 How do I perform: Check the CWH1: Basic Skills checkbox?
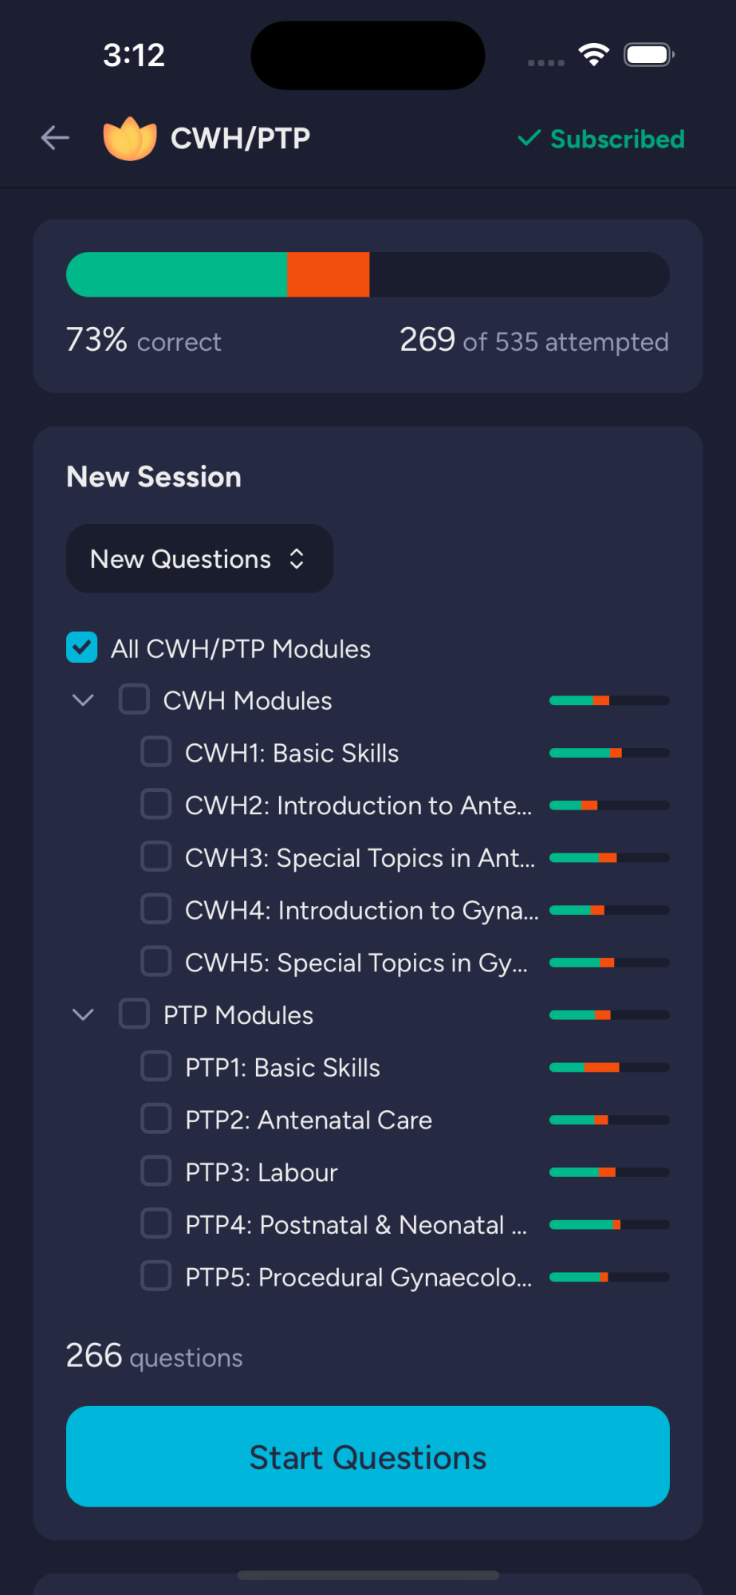coord(155,751)
